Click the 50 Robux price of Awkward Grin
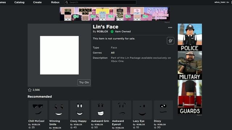The height and width of the screenshot is (130, 232). (x=96, y=127)
